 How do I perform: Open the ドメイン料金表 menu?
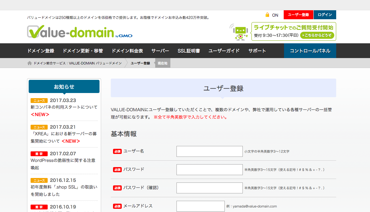pos(128,51)
